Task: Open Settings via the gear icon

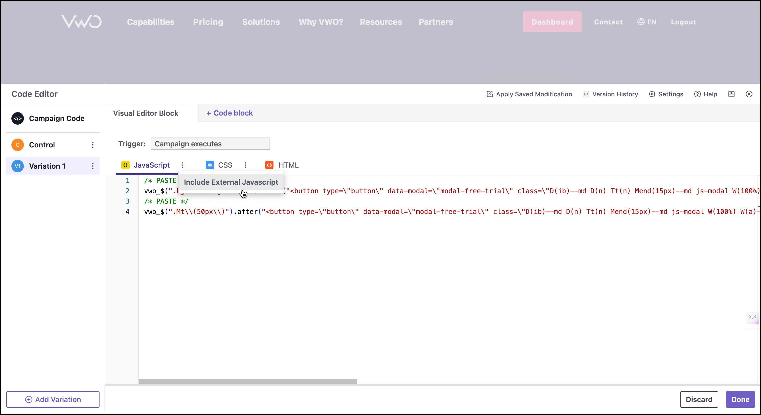Action: point(652,94)
